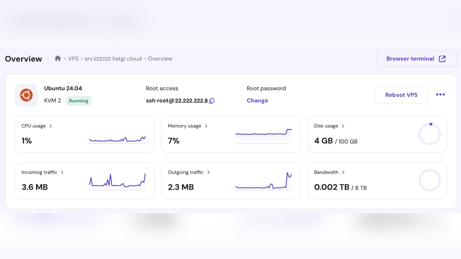Image resolution: width=461 pixels, height=259 pixels.
Task: Expand Disk usage details chevron
Action: (343, 126)
